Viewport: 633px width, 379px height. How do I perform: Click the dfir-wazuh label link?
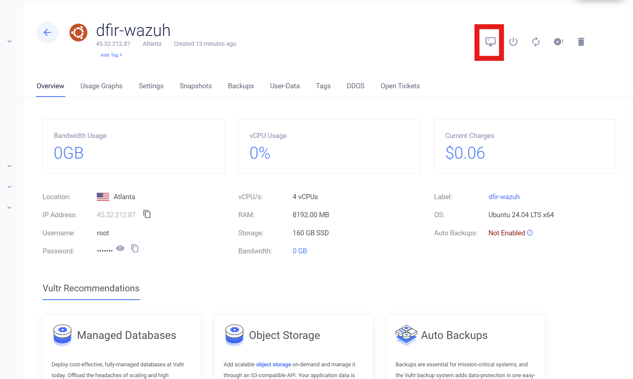coord(504,197)
